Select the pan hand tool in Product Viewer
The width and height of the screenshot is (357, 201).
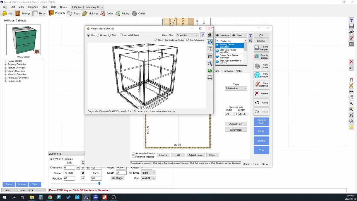coord(210,49)
